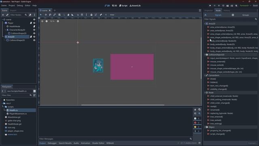
Task: Toggle error messages filter in Output
Action: click(197, 122)
